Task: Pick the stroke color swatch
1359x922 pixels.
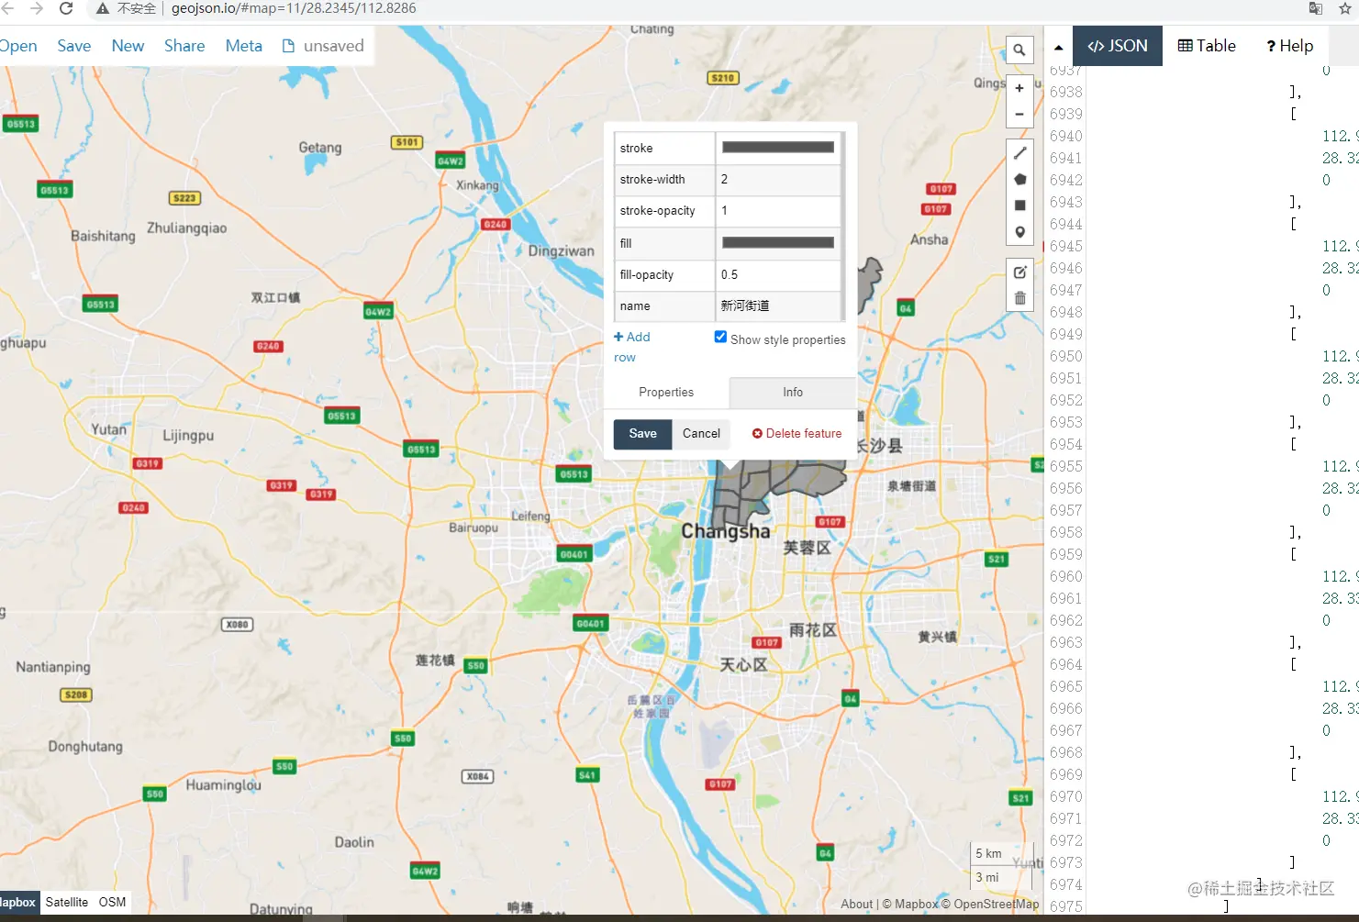Action: (778, 148)
